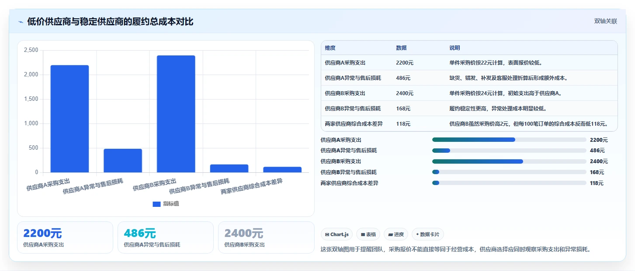Select the 供应商B异常与售后损耗 table cell

[353, 109]
